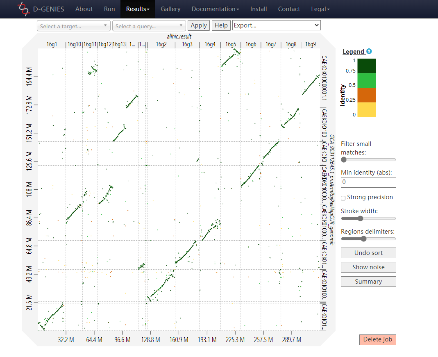438x357 pixels.
Task: Click the Help button
Action: (221, 25)
